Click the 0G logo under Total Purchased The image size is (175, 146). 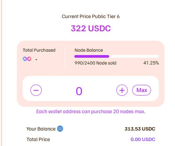[27, 59]
